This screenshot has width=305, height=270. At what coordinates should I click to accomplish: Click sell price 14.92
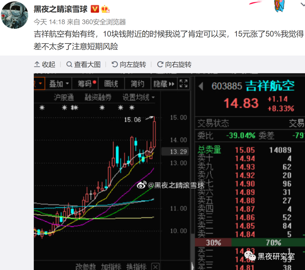coord(245,175)
